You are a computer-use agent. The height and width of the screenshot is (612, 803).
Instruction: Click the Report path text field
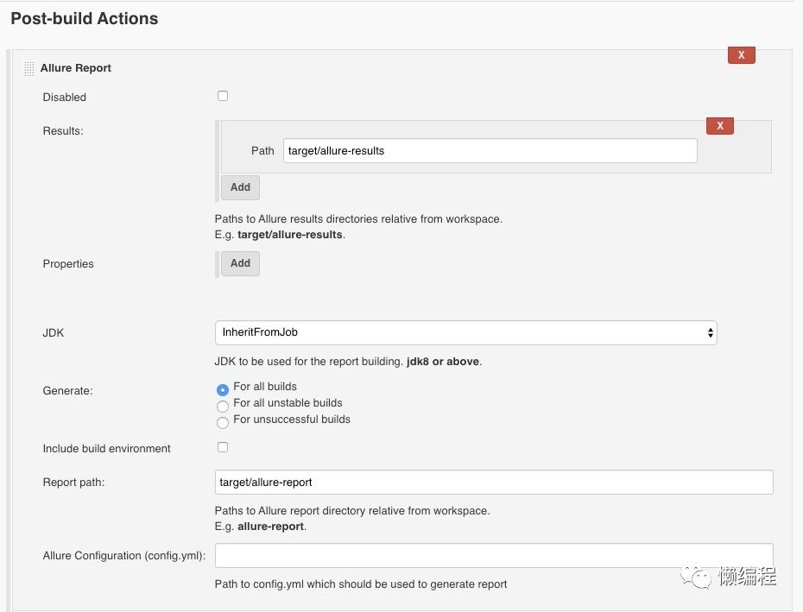(x=494, y=482)
